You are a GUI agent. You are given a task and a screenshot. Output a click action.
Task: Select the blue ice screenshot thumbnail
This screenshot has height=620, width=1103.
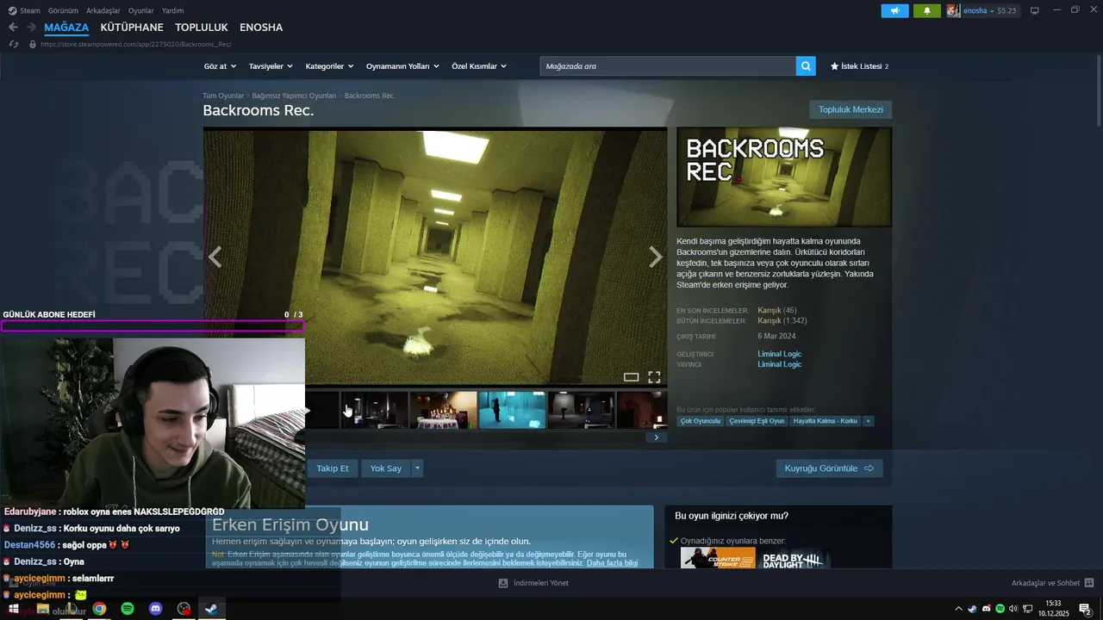(x=512, y=410)
